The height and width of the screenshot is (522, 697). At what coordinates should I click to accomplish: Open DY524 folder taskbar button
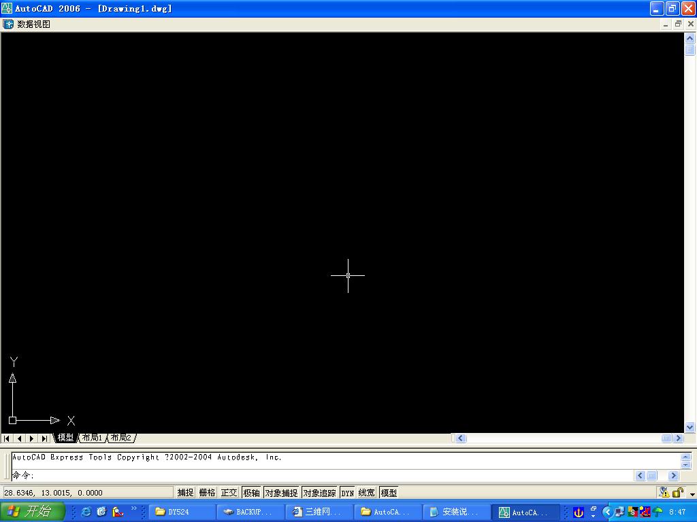click(182, 512)
